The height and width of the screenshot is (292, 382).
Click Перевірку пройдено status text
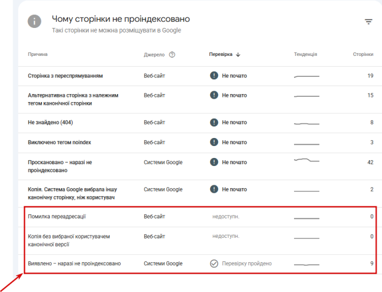[x=247, y=263]
